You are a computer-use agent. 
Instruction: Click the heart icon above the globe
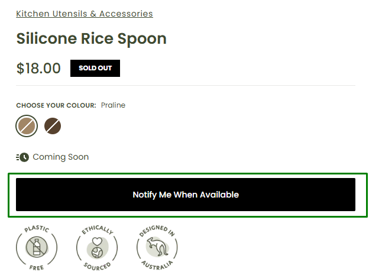point(97,241)
